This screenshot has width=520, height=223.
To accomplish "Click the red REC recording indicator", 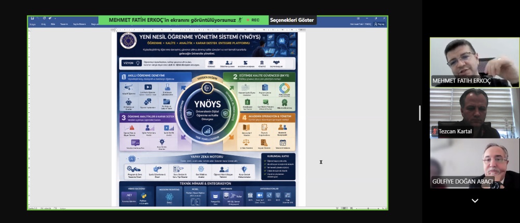I will [253, 20].
